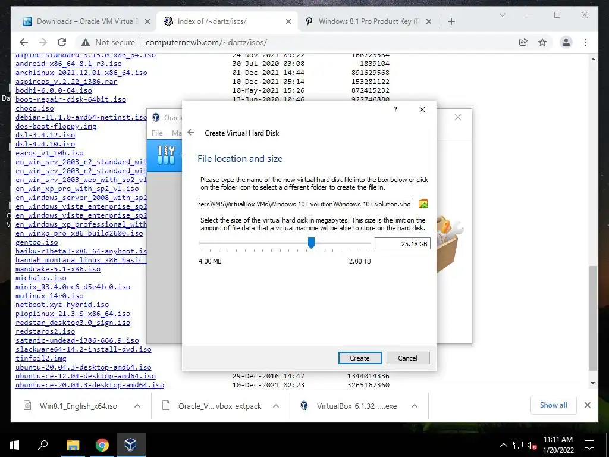609x457 pixels.
Task: Open the slackware64-14.2-install-dvd.iso link
Action: pos(83,349)
